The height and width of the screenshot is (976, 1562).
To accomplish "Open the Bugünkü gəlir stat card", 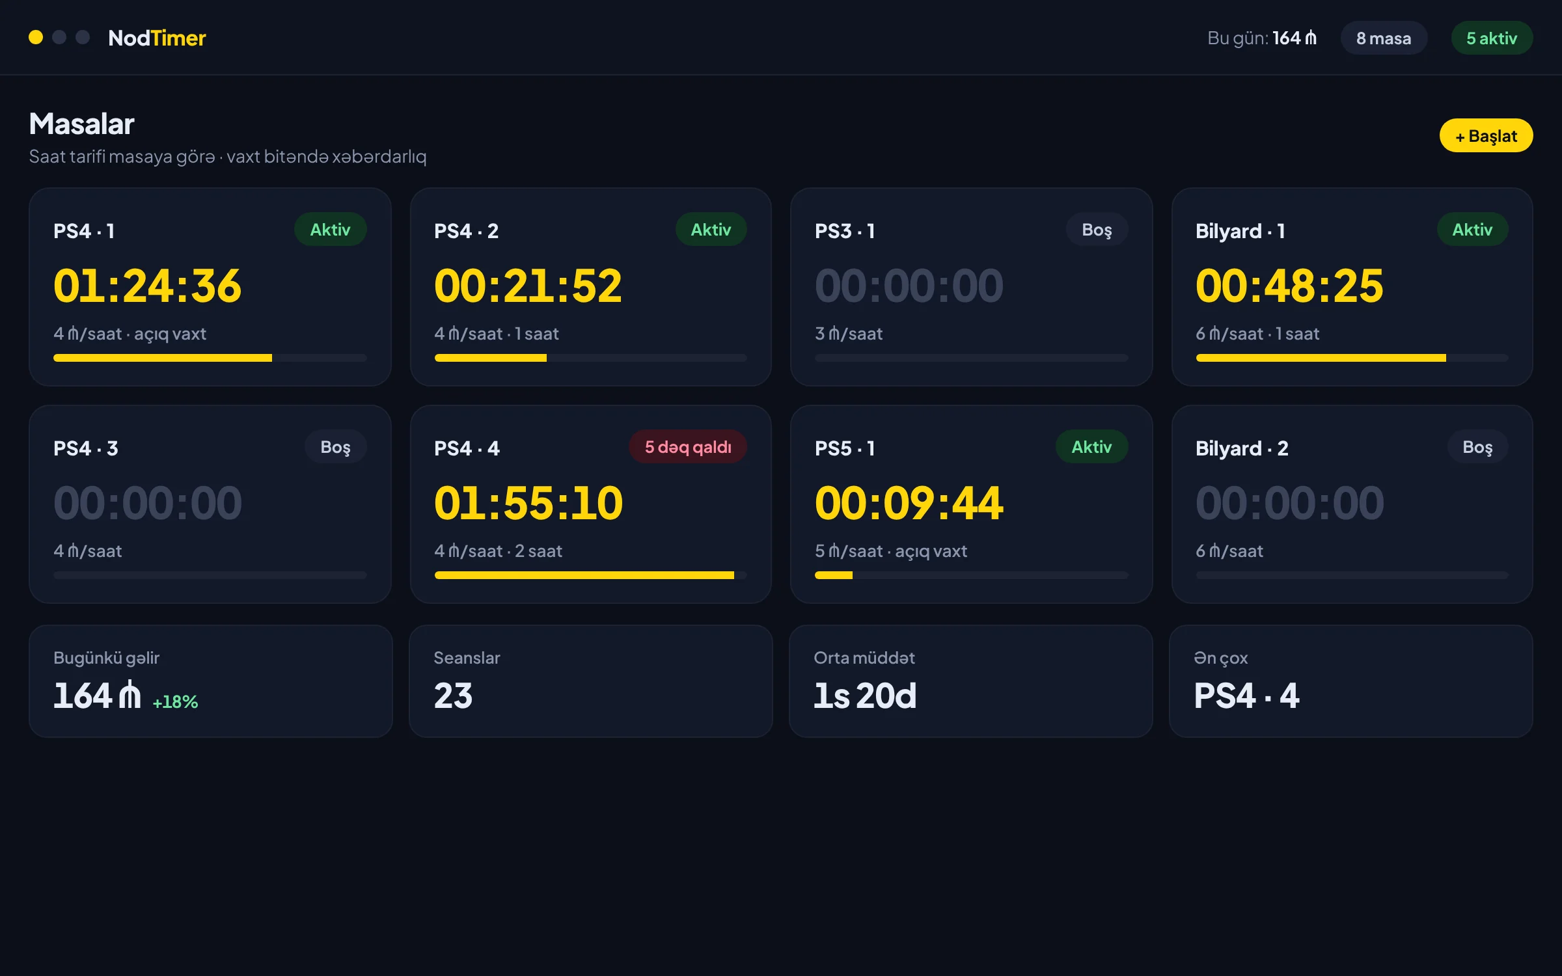I will pos(211,681).
